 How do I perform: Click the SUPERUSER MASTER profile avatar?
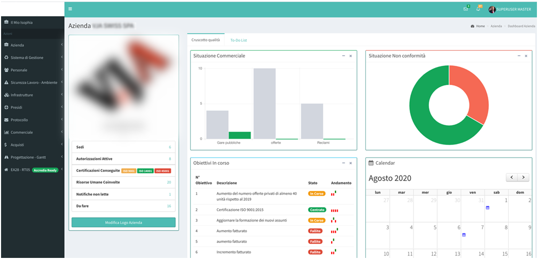492,9
